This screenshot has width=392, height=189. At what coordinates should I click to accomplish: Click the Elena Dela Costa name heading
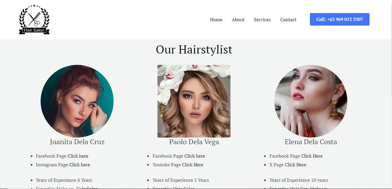point(311,142)
